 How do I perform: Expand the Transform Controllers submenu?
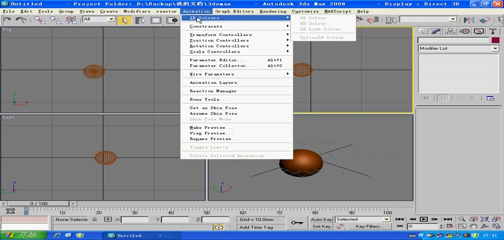coord(237,35)
